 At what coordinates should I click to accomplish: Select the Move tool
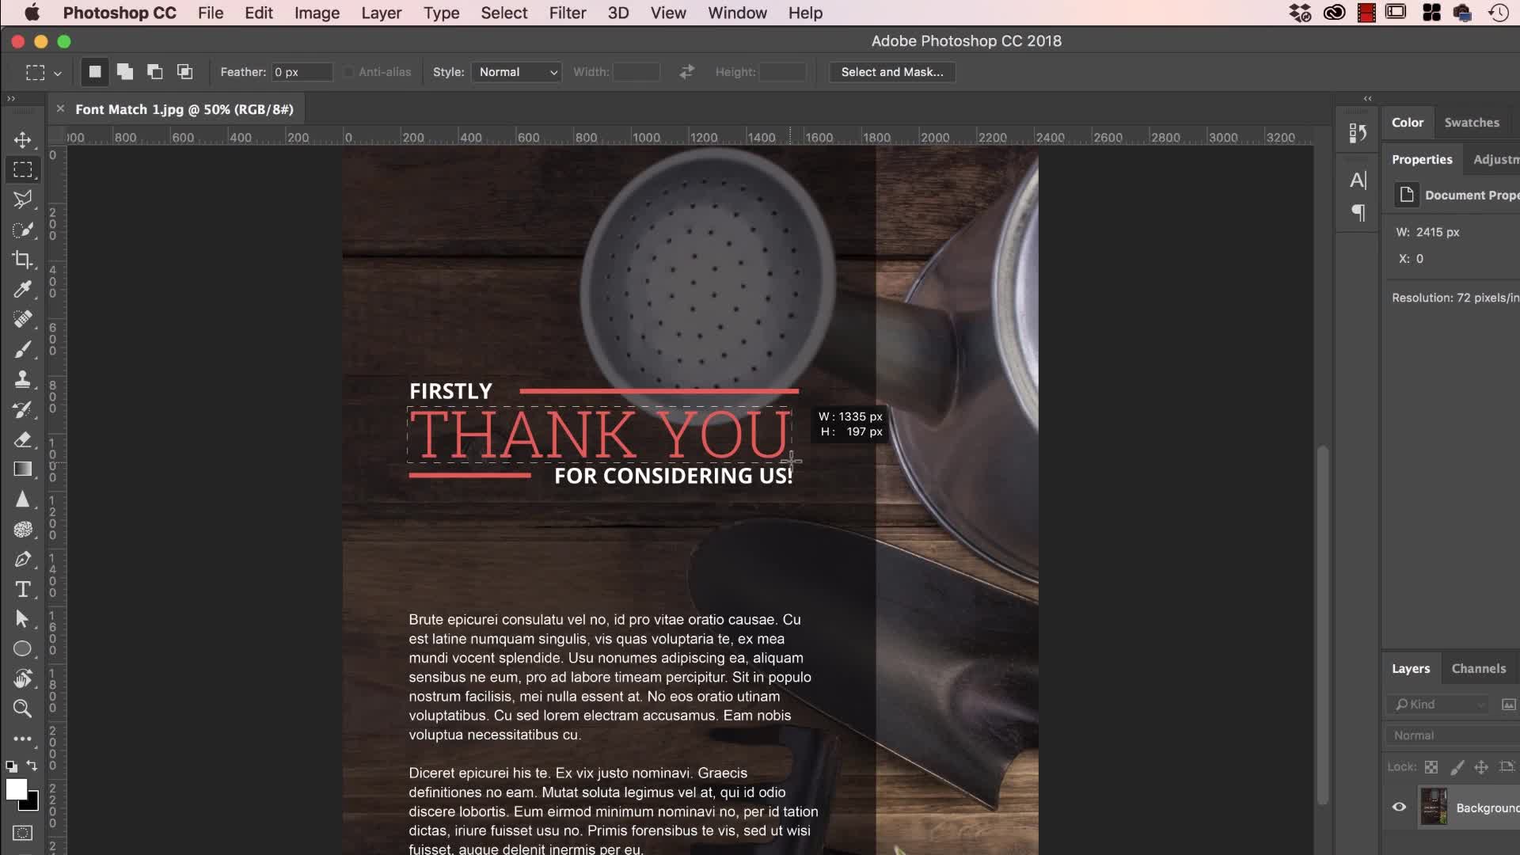[x=22, y=140]
